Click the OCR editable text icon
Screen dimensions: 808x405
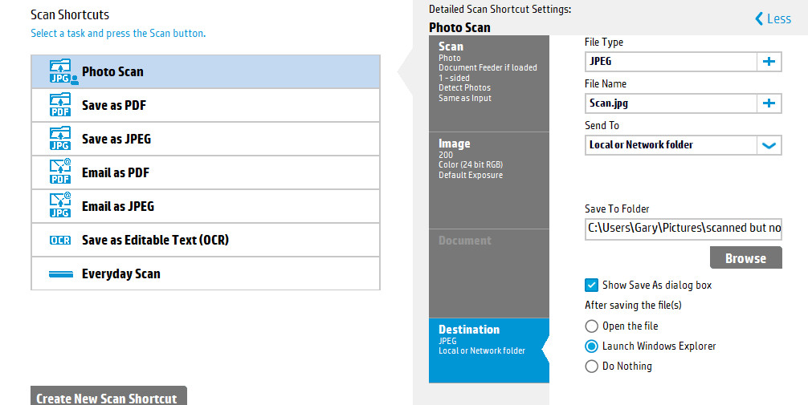click(60, 241)
